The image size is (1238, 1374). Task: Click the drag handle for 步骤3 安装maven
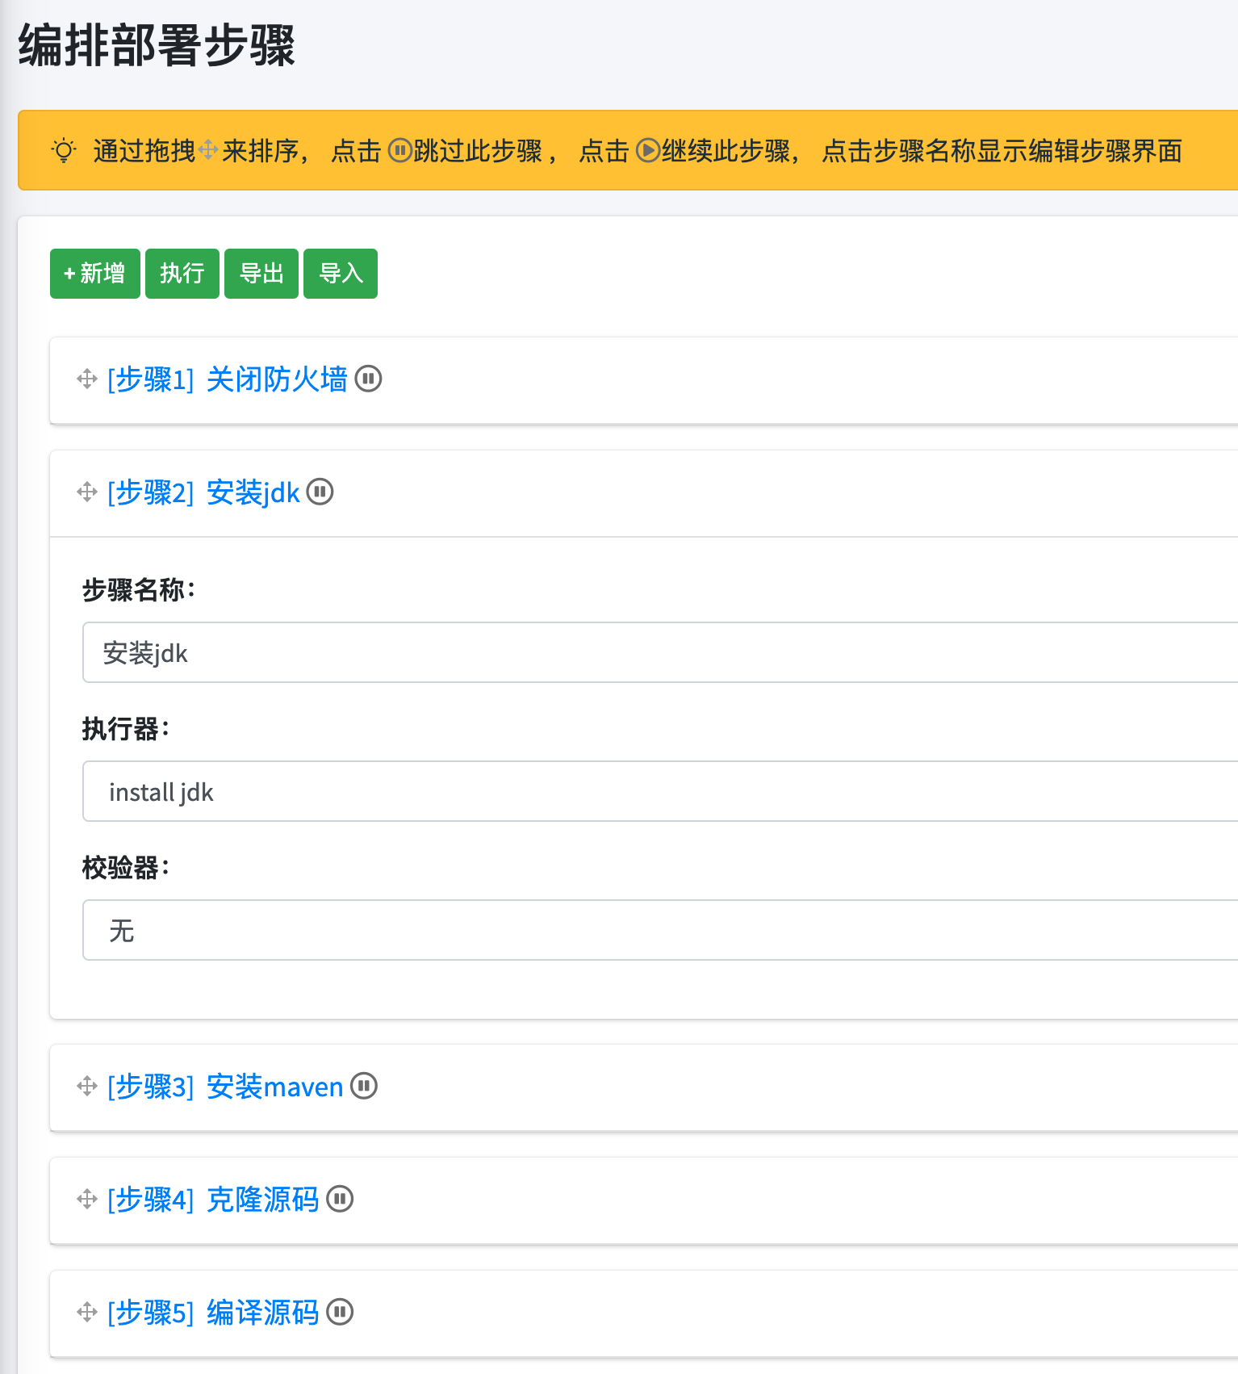(x=87, y=1086)
